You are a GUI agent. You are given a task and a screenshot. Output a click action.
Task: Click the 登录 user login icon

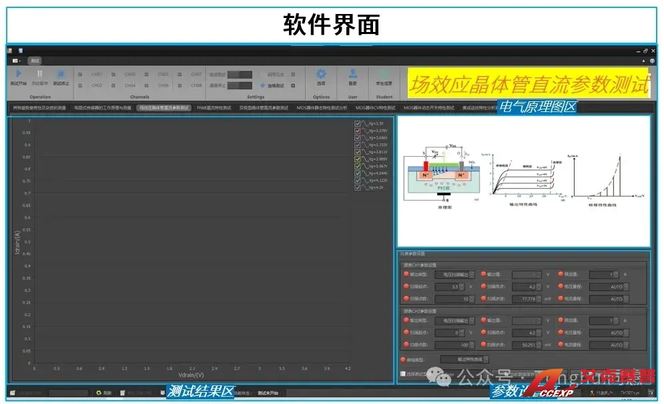coord(352,74)
